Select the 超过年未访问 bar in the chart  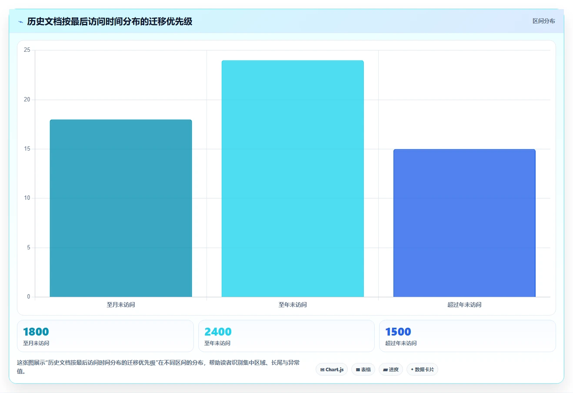point(464,223)
